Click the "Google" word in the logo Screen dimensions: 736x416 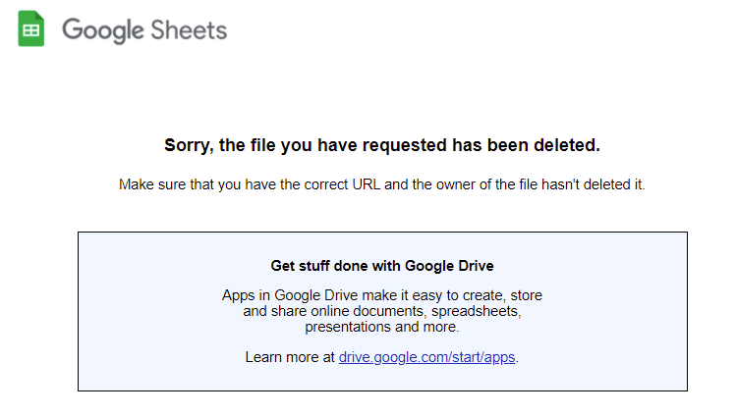[x=102, y=30]
